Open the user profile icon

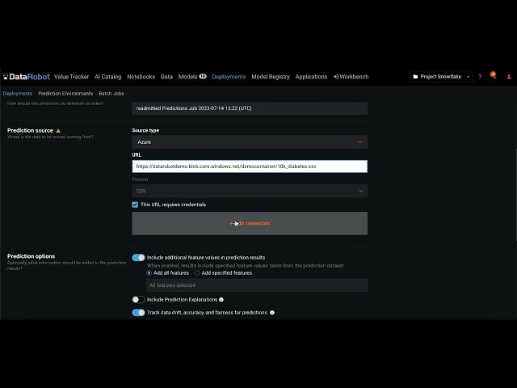point(509,77)
